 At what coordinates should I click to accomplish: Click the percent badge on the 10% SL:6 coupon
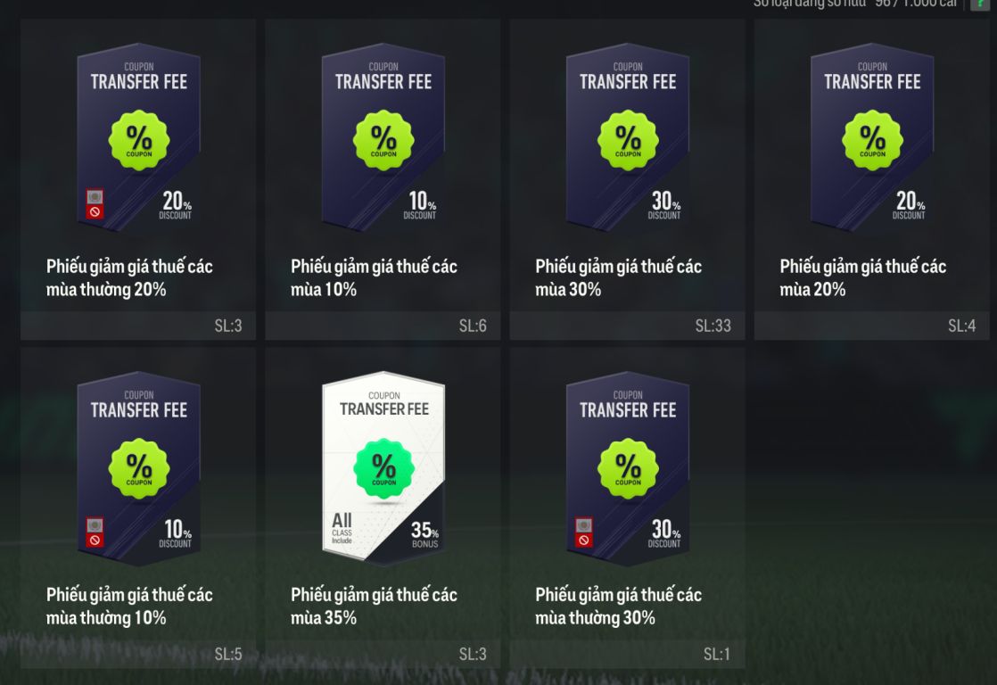coord(383,140)
